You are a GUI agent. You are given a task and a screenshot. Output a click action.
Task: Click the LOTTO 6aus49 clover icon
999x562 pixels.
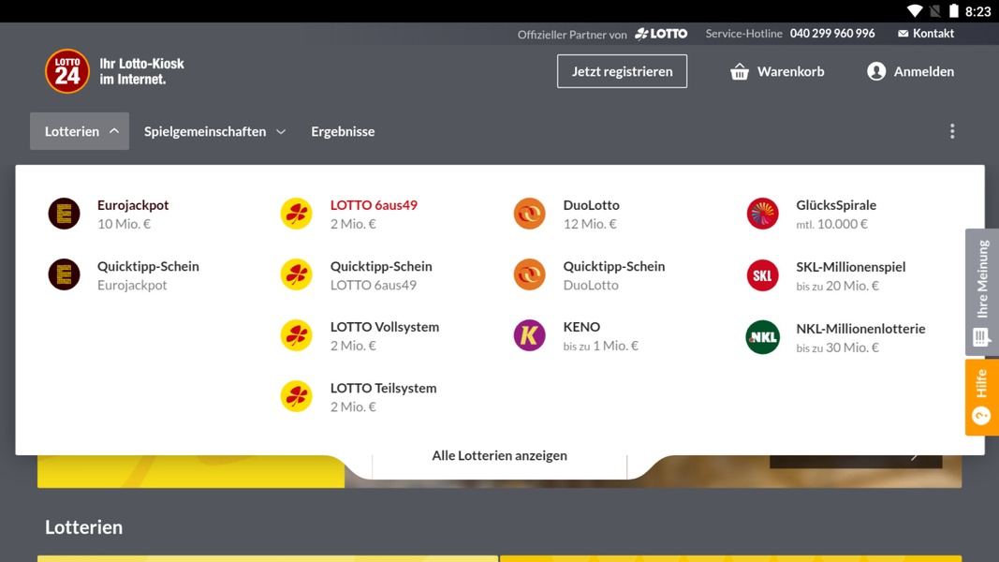pos(297,214)
